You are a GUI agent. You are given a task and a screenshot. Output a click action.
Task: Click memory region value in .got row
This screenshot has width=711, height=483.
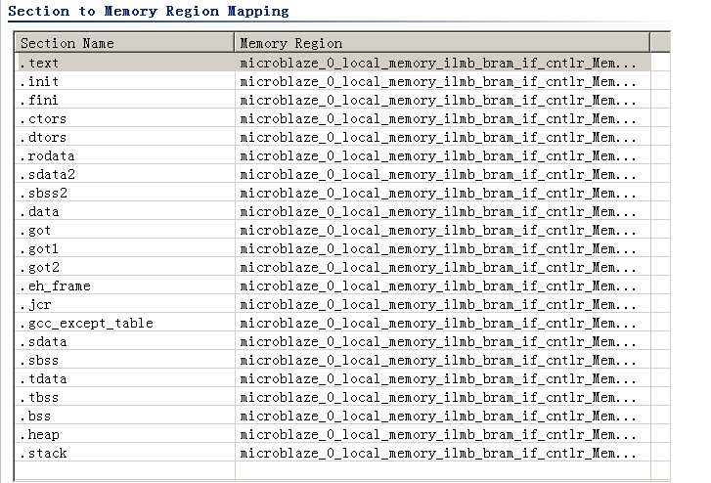[443, 230]
